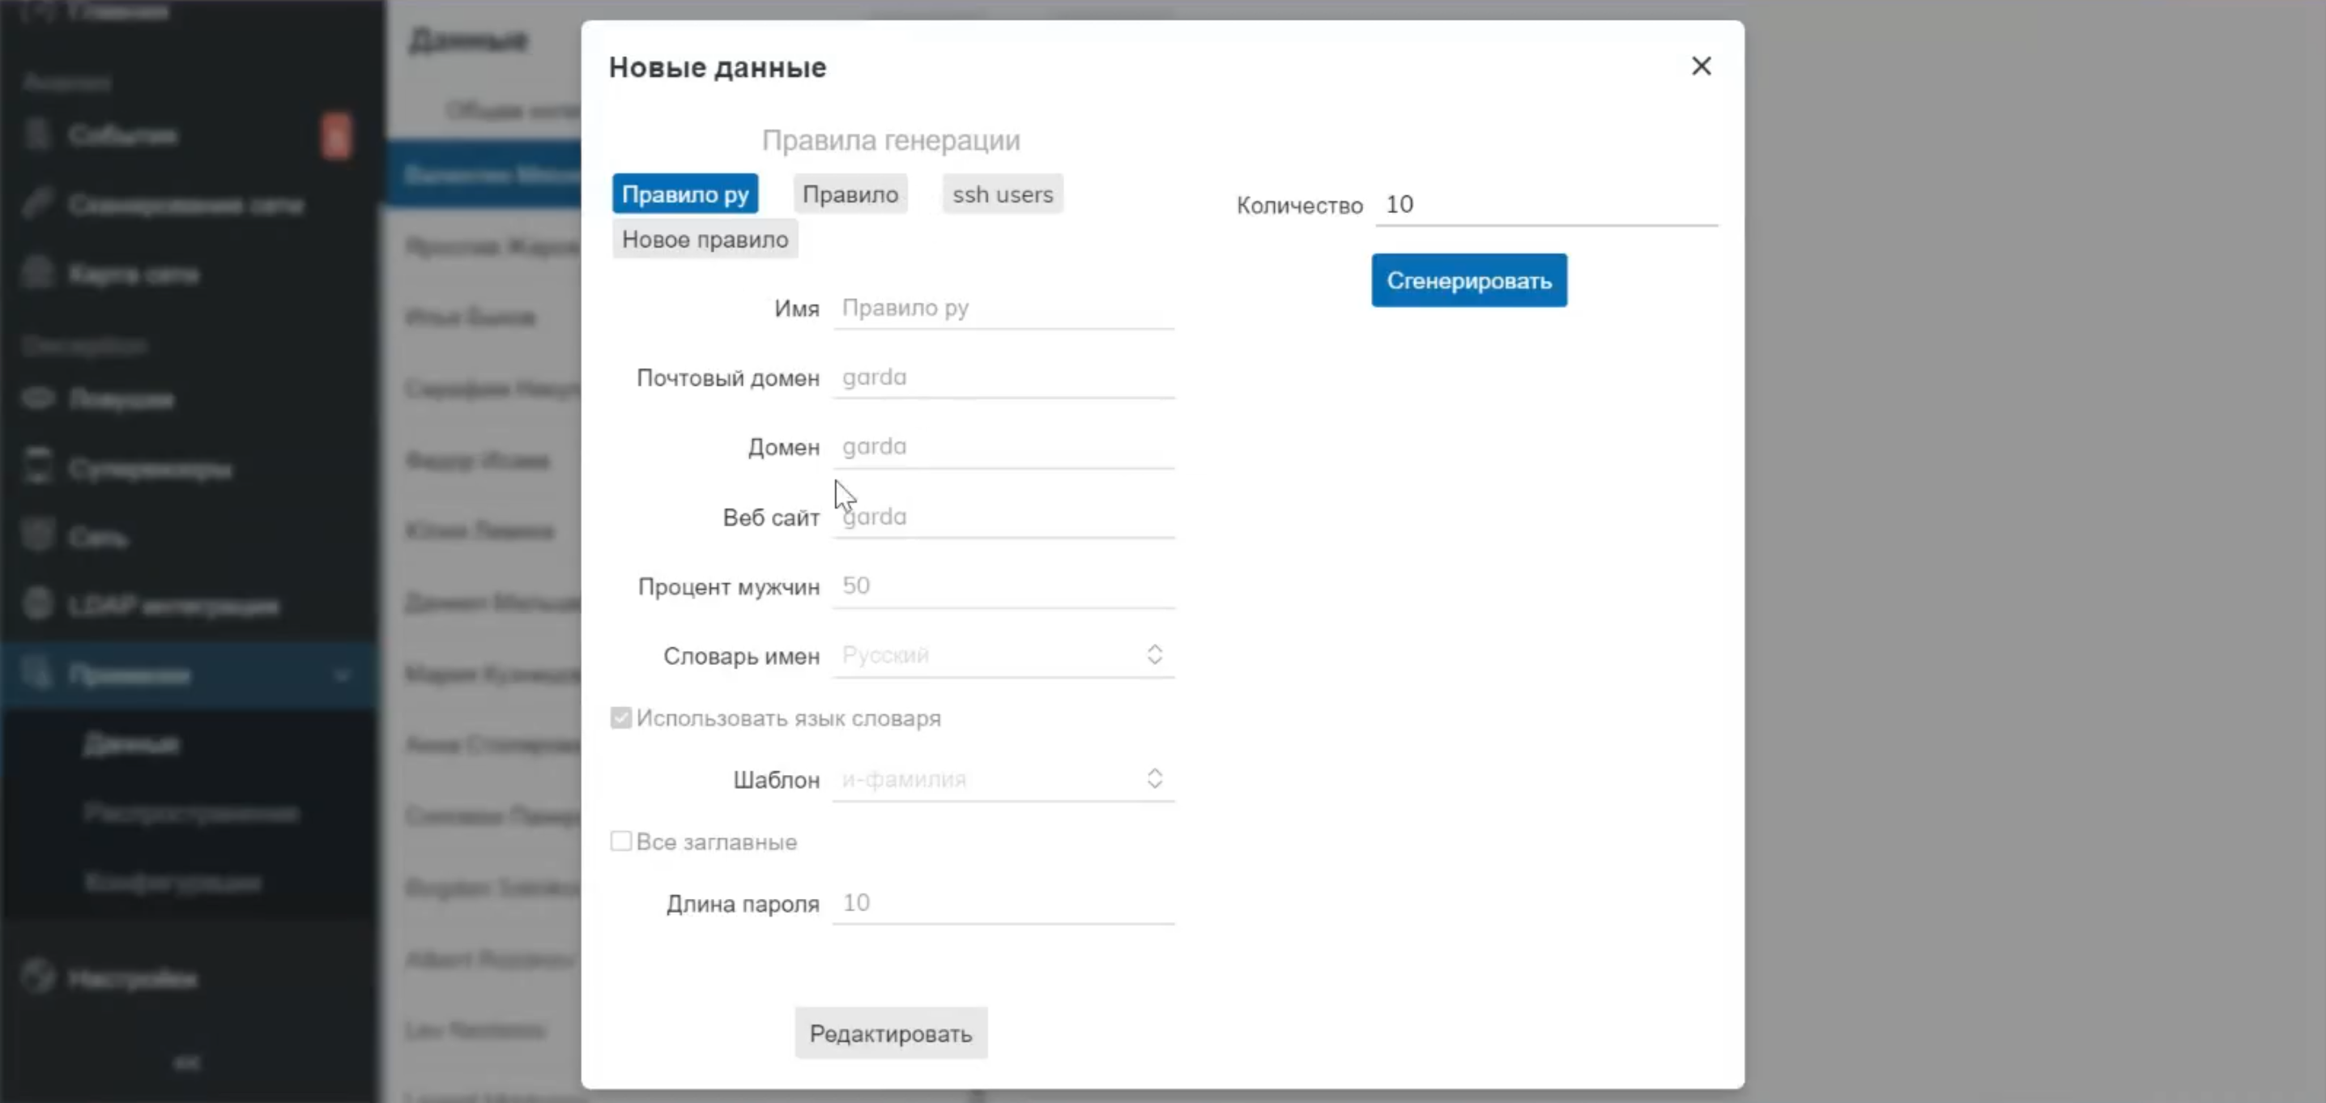The image size is (2326, 1103).
Task: Close the Новые данные dialog
Action: point(1700,66)
